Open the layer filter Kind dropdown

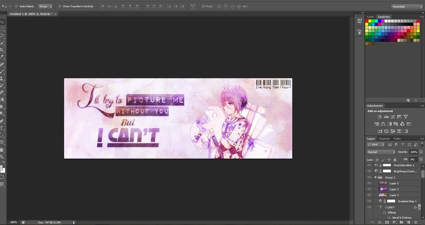point(376,145)
